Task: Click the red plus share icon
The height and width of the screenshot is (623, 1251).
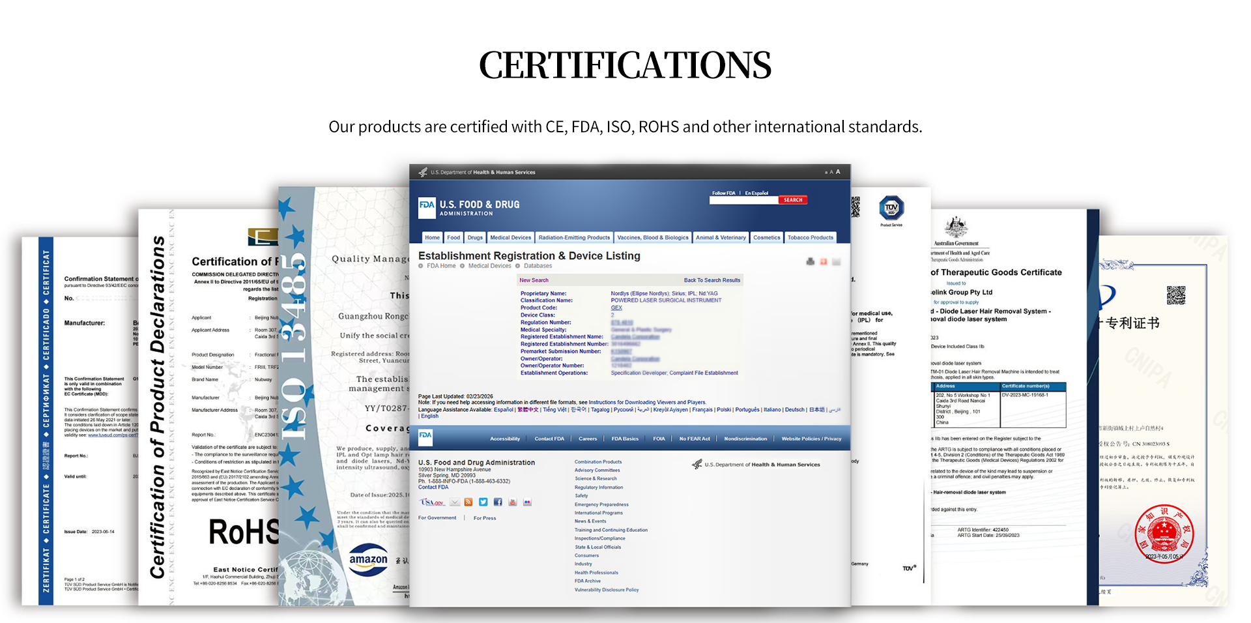Action: 824,261
